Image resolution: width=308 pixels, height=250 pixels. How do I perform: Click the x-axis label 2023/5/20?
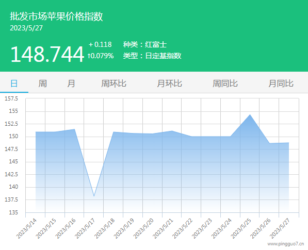tap(143, 228)
